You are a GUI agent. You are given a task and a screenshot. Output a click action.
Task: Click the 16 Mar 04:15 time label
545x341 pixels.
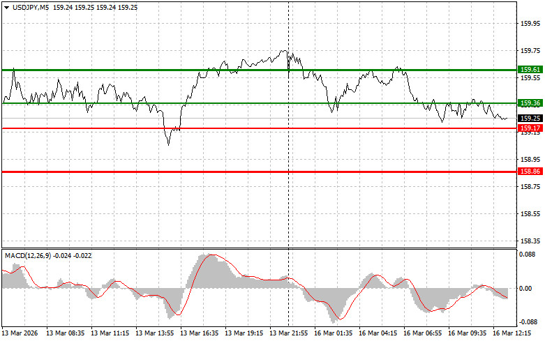378,333
